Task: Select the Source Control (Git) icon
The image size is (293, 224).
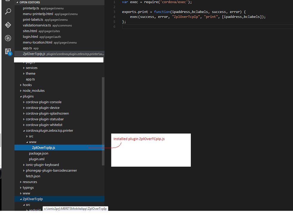Action: click(x=8, y=25)
